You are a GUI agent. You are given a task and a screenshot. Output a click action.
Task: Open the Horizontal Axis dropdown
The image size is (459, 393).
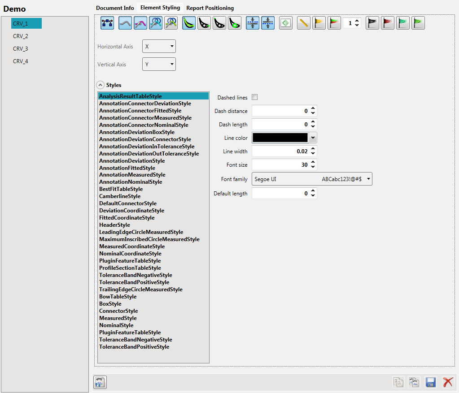159,47
